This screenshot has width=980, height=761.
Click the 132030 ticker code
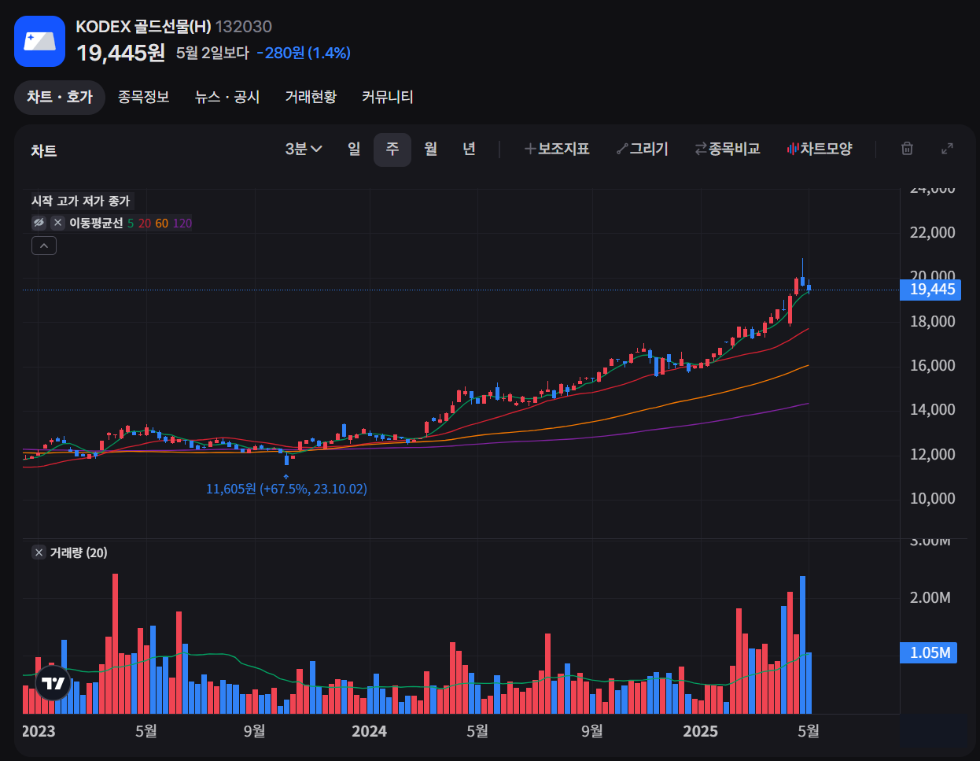(244, 27)
